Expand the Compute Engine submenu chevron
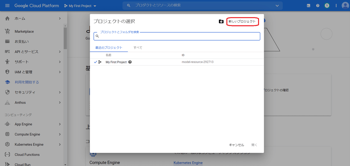The height and width of the screenshot is (166, 350). (60, 134)
